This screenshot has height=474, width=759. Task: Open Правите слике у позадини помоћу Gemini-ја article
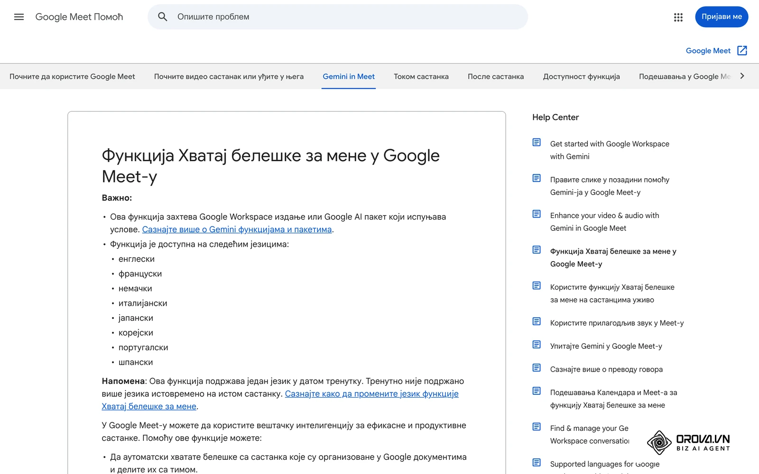pos(610,186)
